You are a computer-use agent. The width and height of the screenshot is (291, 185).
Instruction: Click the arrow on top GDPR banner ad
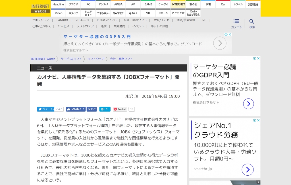click(220, 43)
